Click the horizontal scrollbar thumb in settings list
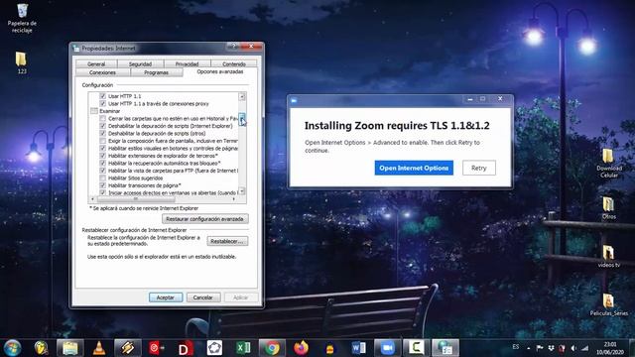Image resolution: width=635 pixels, height=357 pixels. [x=136, y=199]
